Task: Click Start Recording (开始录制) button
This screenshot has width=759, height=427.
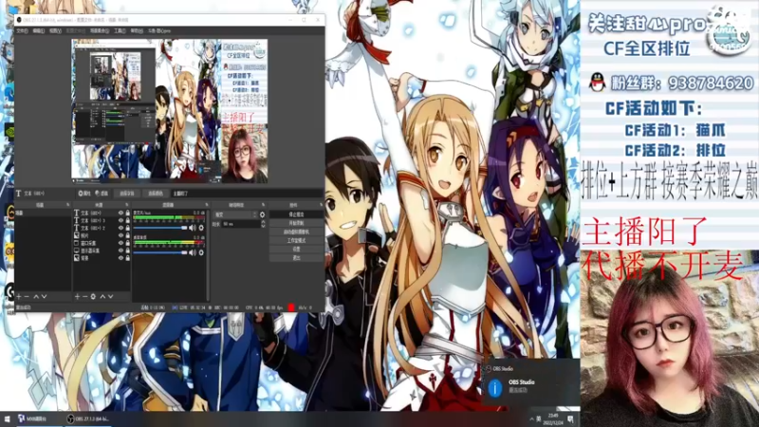Action: pos(296,223)
